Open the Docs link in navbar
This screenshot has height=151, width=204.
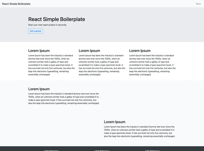point(198,4)
